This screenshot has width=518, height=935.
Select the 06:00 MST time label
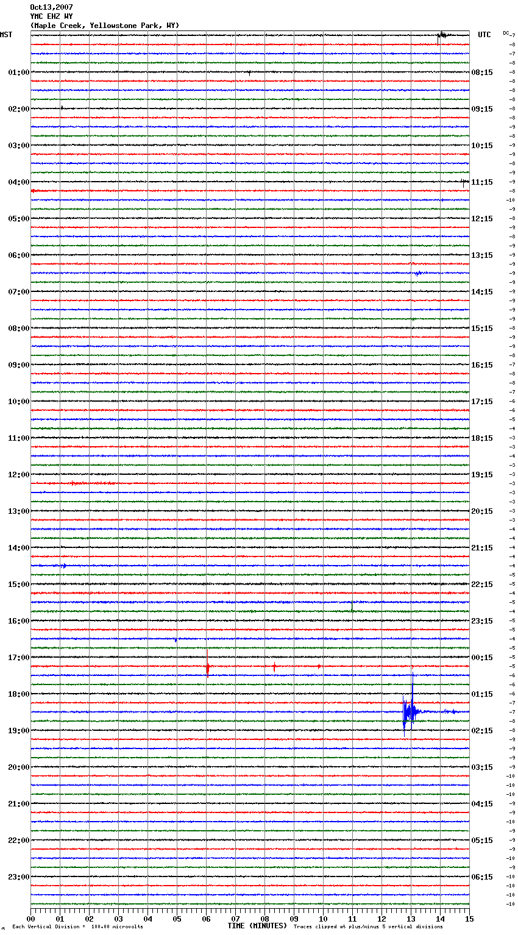[19, 255]
